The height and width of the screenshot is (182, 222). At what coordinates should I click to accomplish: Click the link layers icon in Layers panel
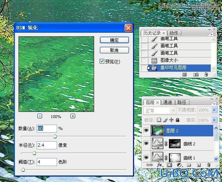tap(149, 165)
